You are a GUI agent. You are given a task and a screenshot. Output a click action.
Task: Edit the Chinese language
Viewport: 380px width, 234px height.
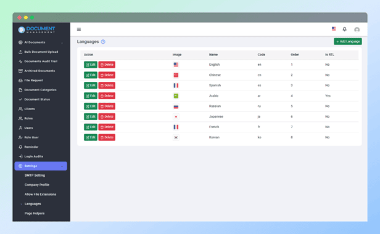tap(91, 75)
